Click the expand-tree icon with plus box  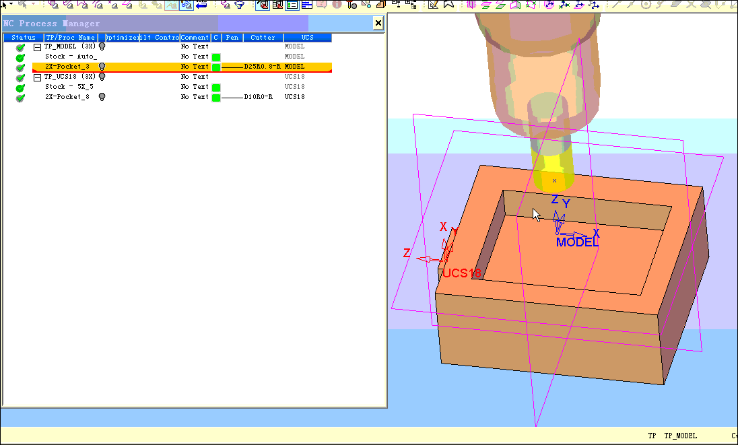pos(411,5)
